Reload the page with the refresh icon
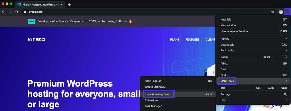The height and width of the screenshot is (111, 291). click(17, 12)
